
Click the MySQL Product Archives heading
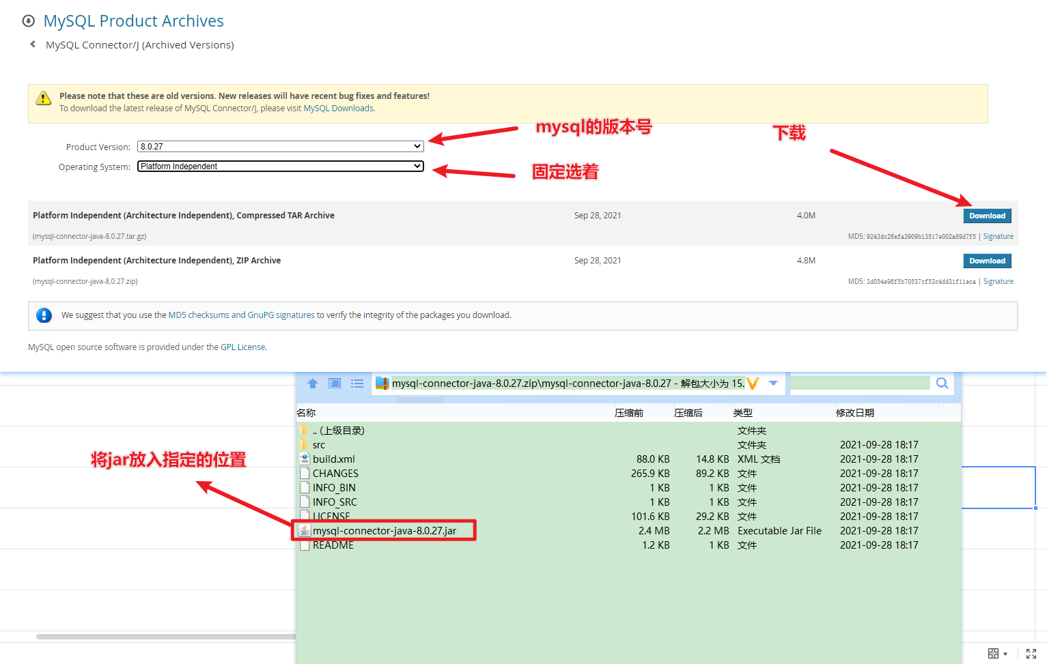(134, 21)
